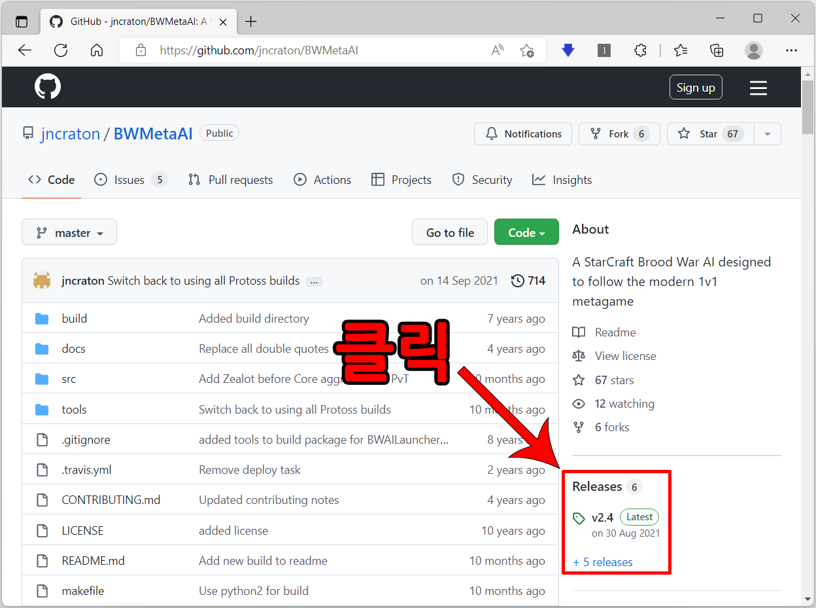Click the Go to file button

pos(450,232)
